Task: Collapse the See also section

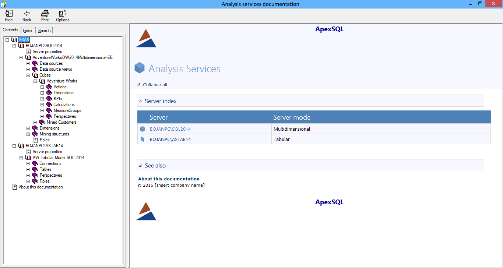Action: (x=140, y=166)
